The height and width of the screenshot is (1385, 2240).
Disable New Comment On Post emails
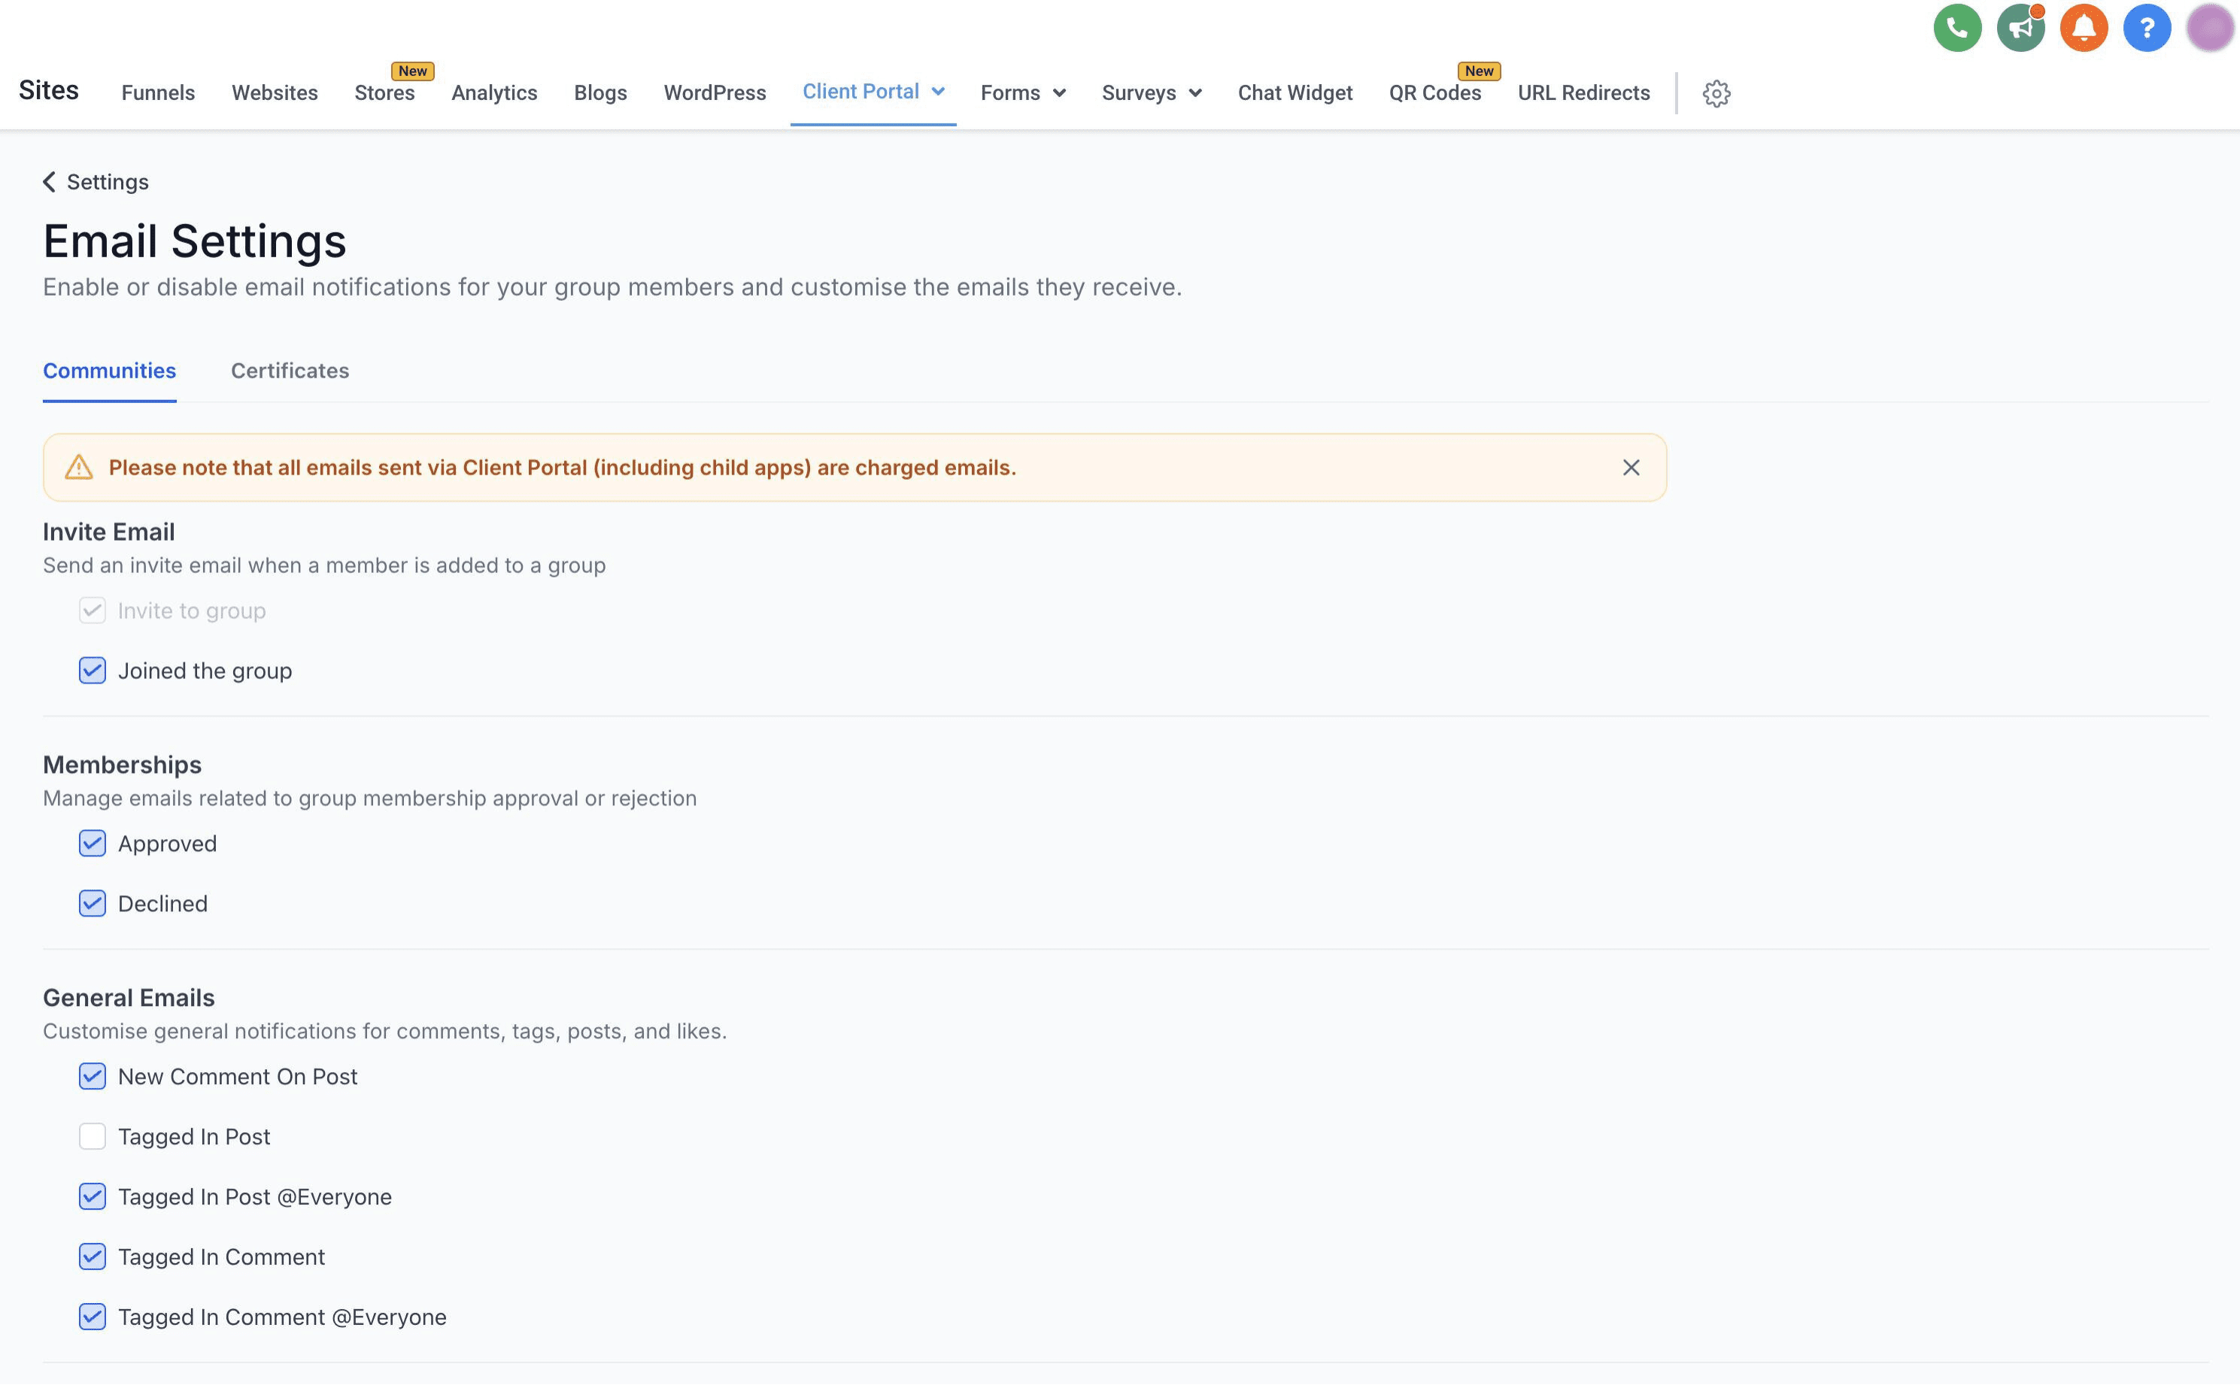click(x=93, y=1076)
